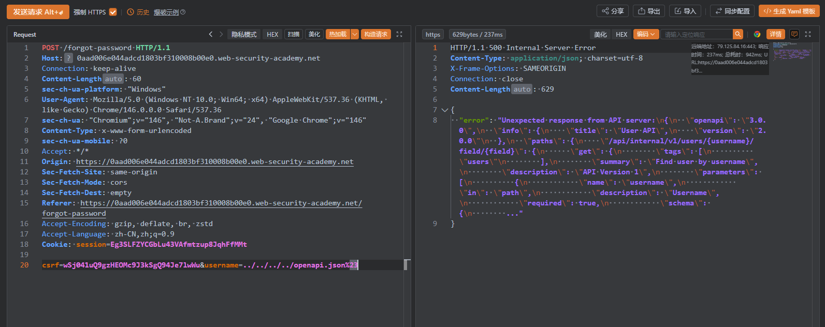Image resolution: width=825 pixels, height=327 pixels.
Task: Focus the 请输入定位响应 search field
Action: [x=696, y=34]
